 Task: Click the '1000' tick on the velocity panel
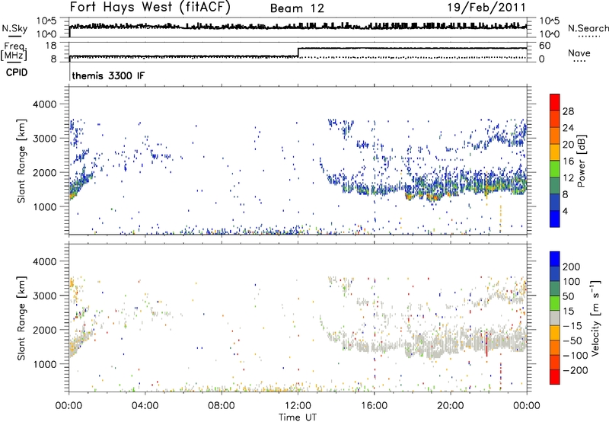[x=44, y=364]
